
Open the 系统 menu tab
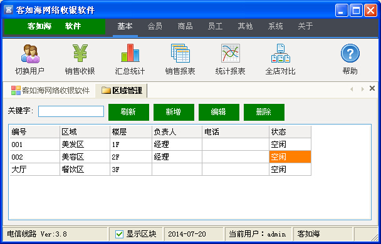[x=275, y=26]
